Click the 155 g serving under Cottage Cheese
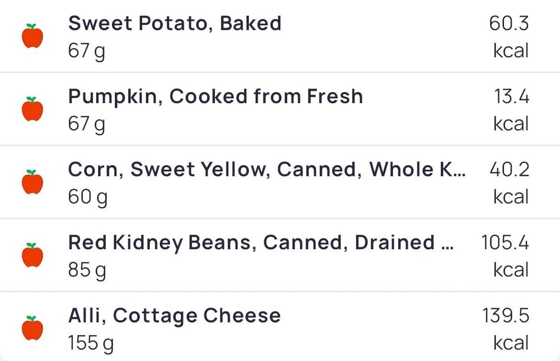 coord(91,344)
